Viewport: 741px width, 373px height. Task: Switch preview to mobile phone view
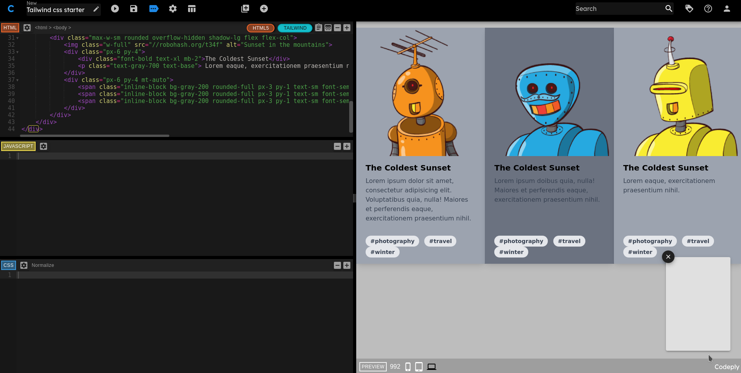408,367
